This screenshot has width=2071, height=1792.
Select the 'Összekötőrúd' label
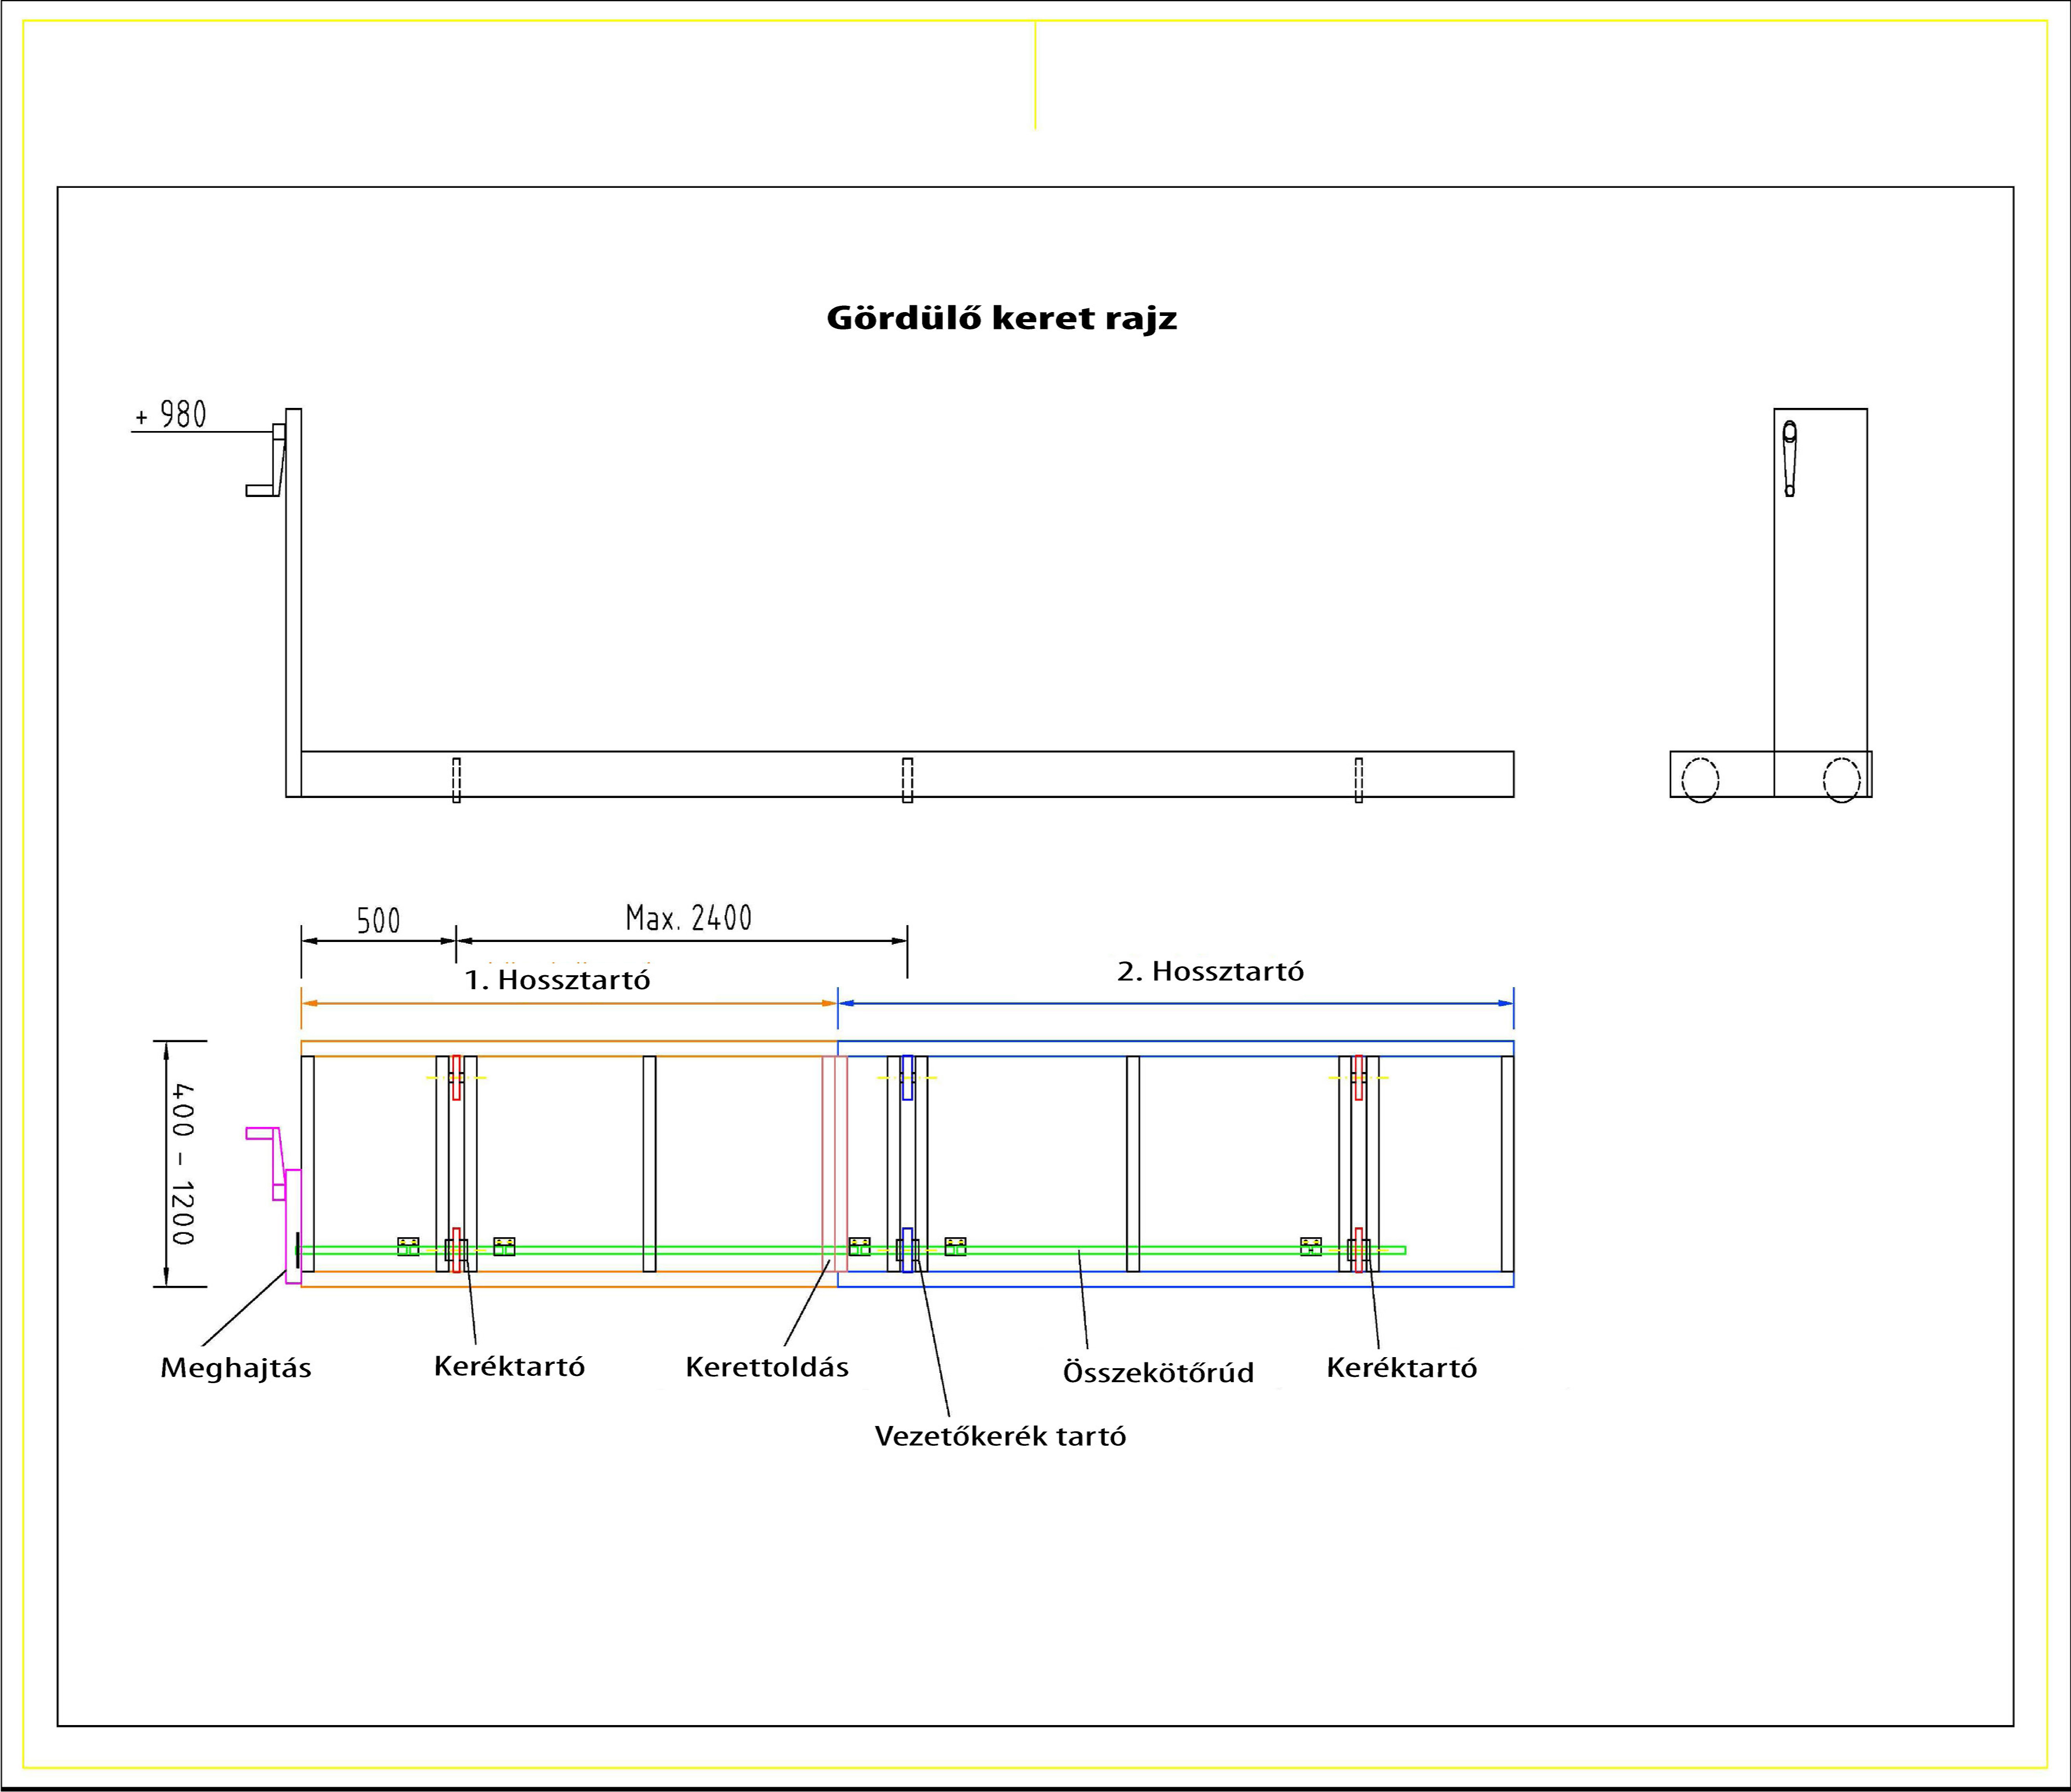pos(1158,1372)
